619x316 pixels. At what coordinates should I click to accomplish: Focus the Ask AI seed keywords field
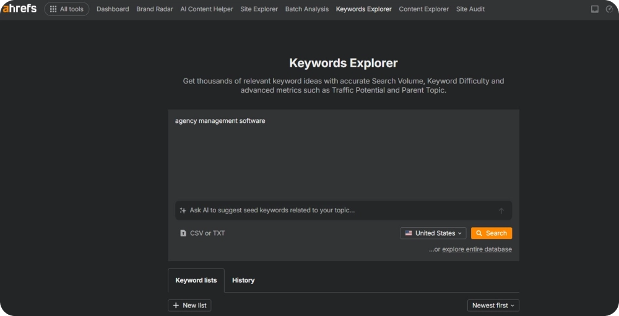[x=344, y=210]
